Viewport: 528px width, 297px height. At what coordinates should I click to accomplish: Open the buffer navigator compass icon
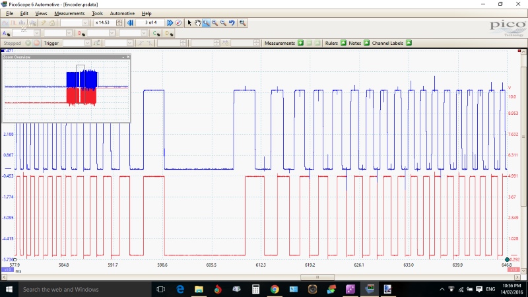(x=178, y=22)
